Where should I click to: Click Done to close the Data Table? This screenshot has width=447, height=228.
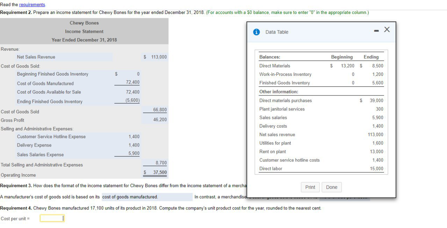(331, 187)
